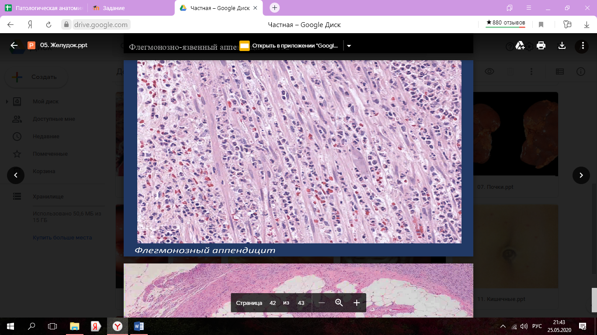The height and width of the screenshot is (335, 597).
Task: Click the next slide below the caption
Action: [298, 290]
